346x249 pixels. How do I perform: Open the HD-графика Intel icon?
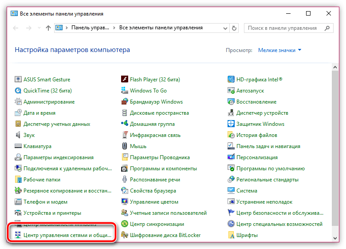(231, 80)
